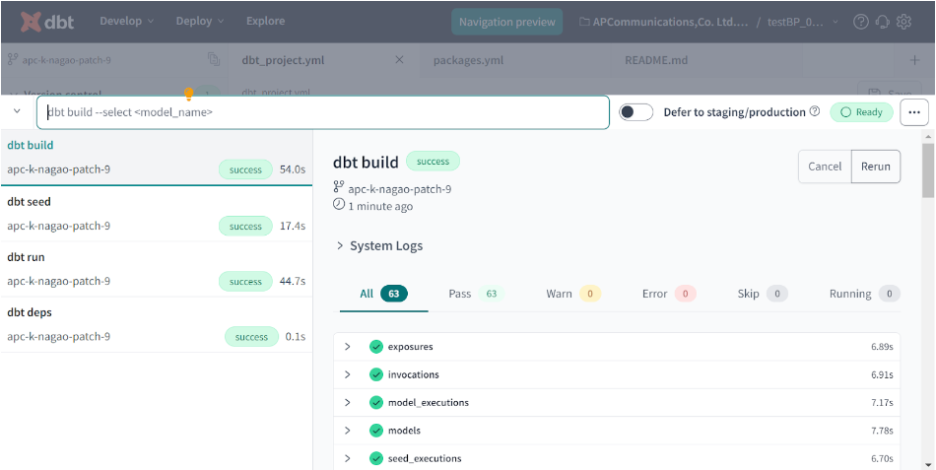Select the Pass 63 tab
The image size is (936, 470).
476,294
